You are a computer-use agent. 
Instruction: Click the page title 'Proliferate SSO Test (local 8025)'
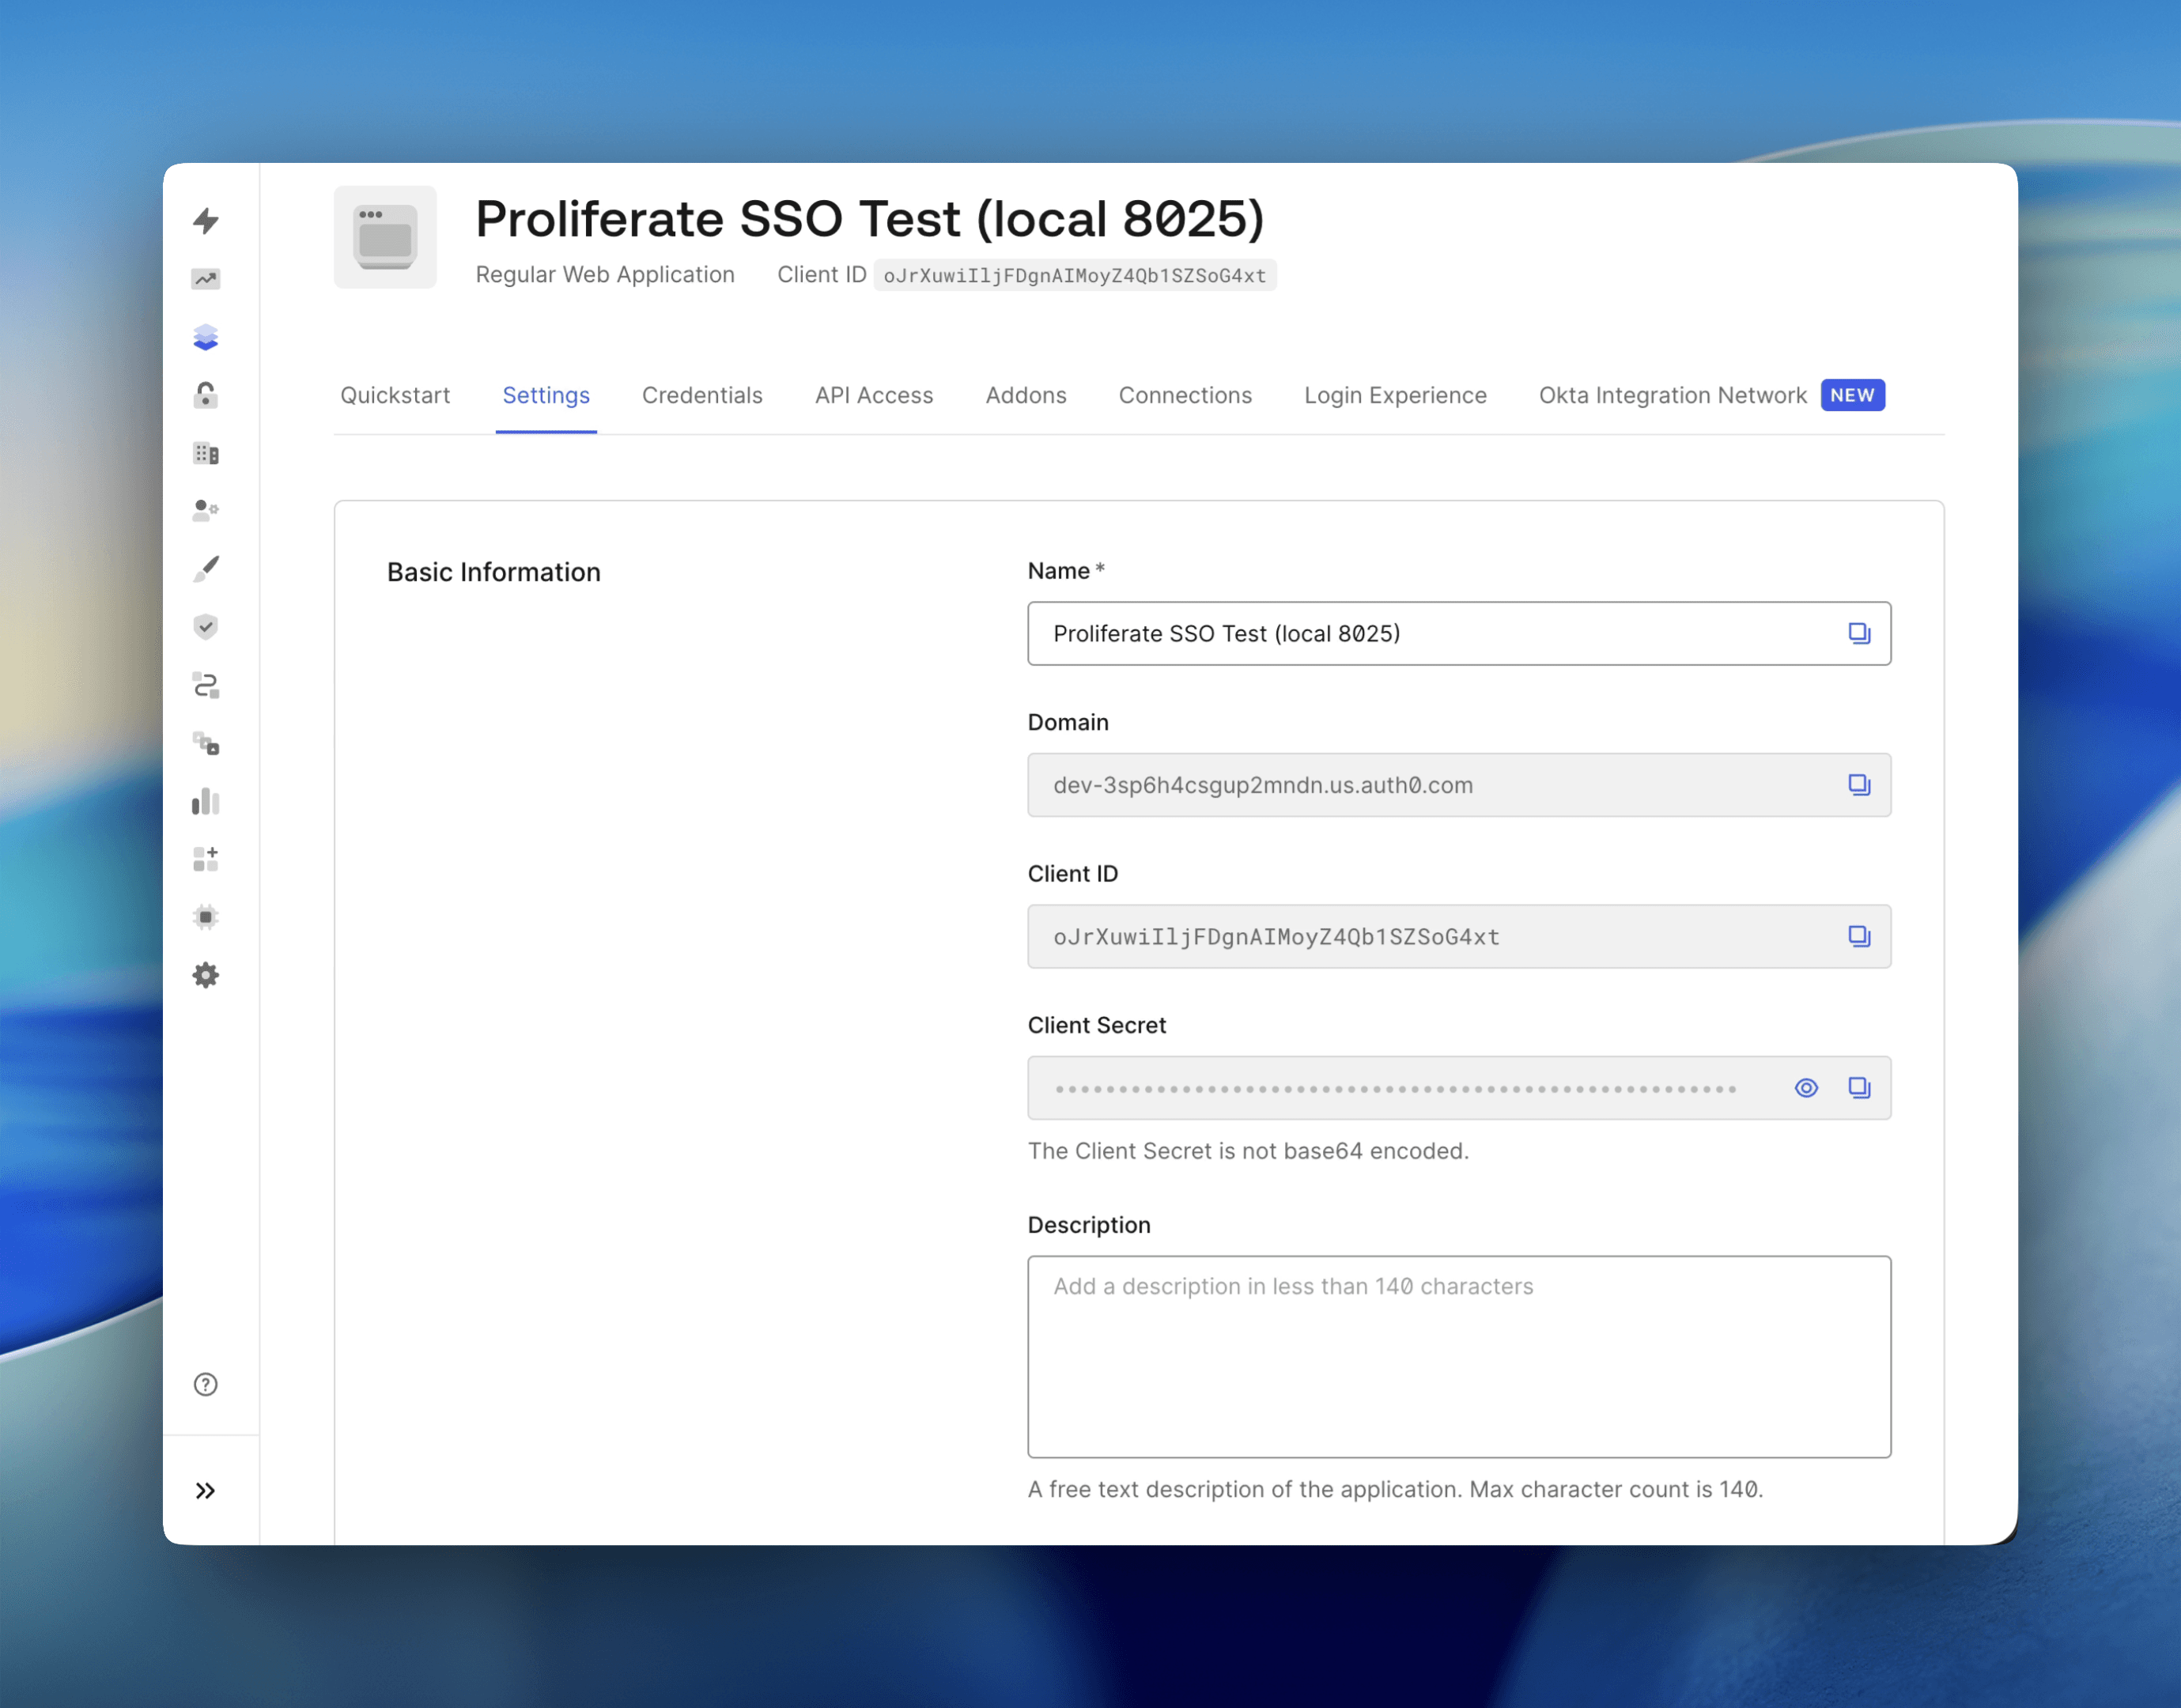coord(870,219)
